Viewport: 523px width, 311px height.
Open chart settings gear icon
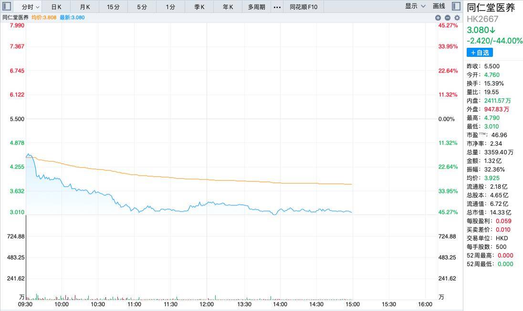(x=457, y=18)
